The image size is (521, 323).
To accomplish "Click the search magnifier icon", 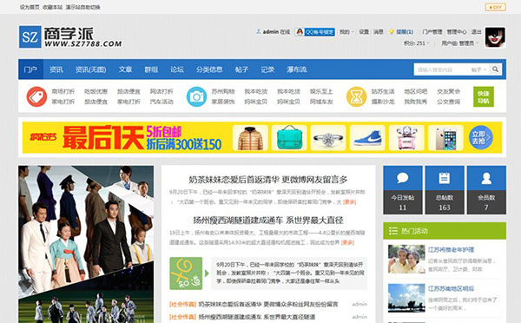I will tap(495, 69).
